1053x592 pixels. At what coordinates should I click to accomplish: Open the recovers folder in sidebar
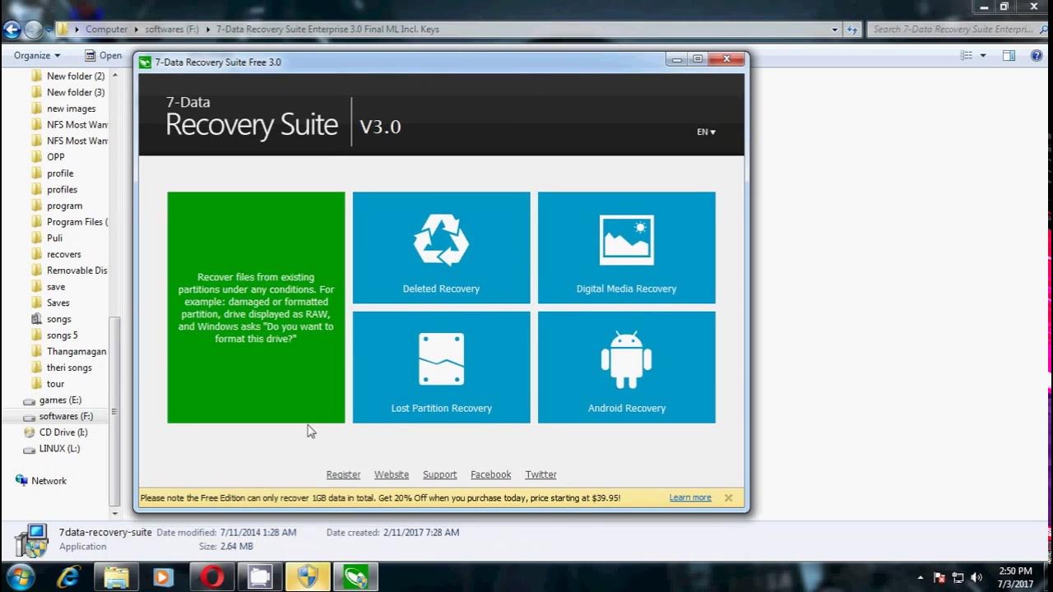[x=63, y=254]
